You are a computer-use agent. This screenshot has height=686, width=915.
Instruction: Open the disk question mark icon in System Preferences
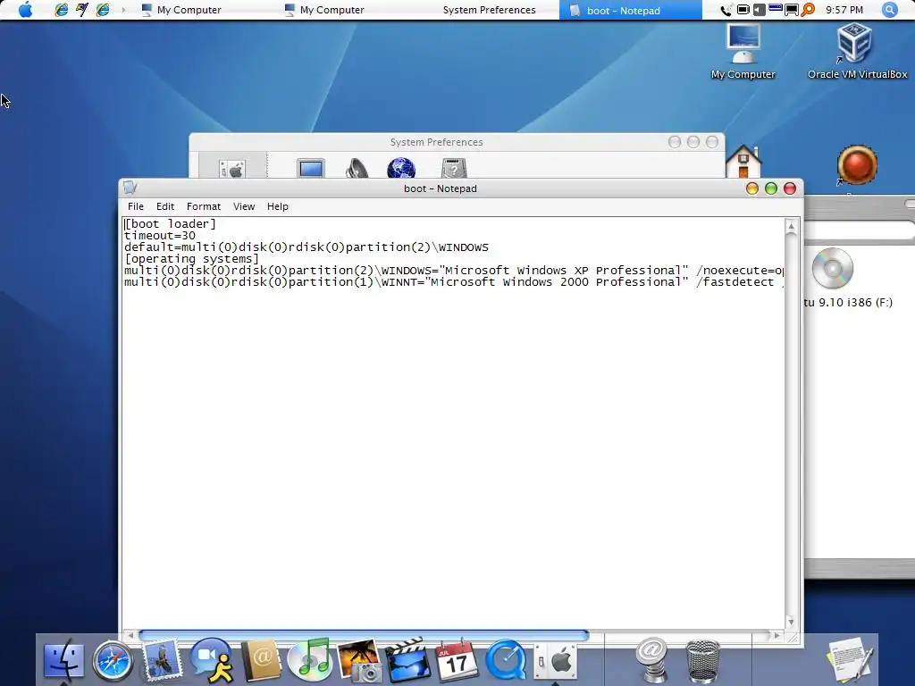pyautogui.click(x=454, y=168)
